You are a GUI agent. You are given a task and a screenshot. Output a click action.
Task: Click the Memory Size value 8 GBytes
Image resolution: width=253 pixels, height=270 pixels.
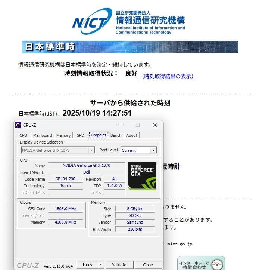point(135,209)
